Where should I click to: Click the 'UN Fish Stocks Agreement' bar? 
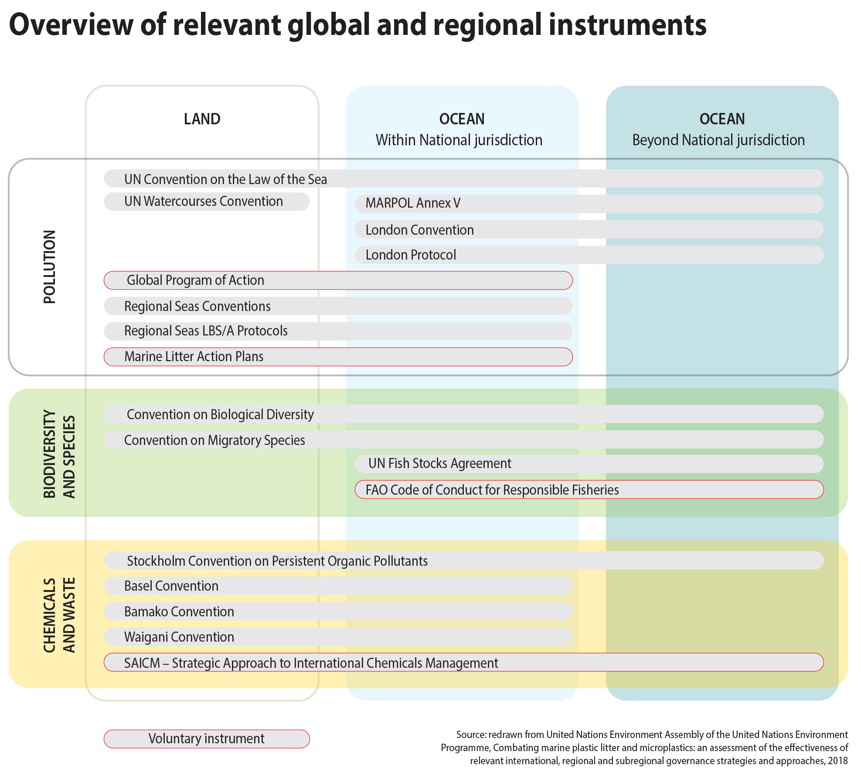pyautogui.click(x=589, y=464)
